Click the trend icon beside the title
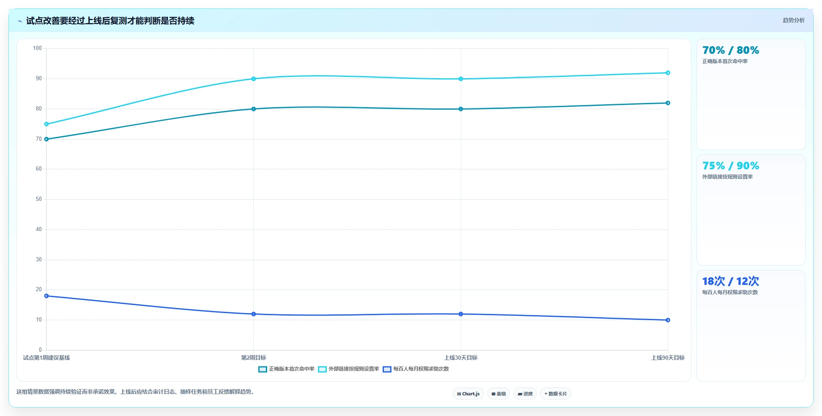Viewport: 822px width, 416px height. 20,21
